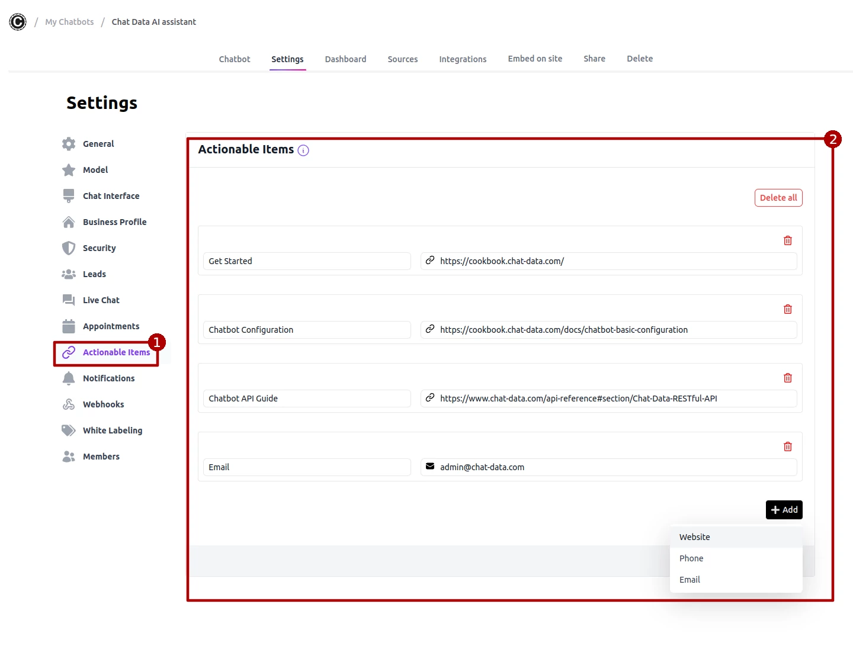Click the Webhooks icon
The height and width of the screenshot is (649, 853).
coord(69,404)
